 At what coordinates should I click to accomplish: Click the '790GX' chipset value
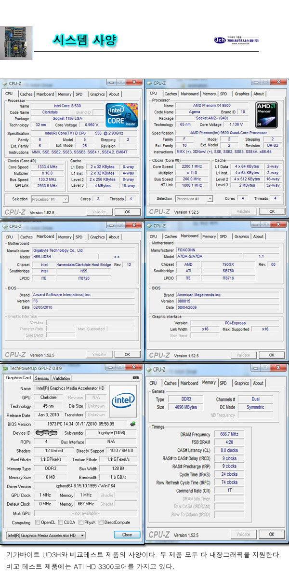229,264
